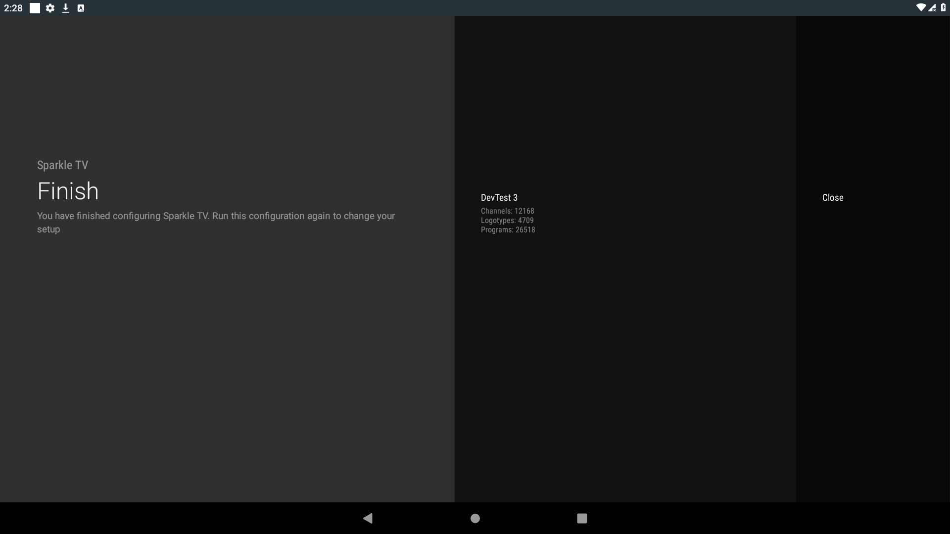Viewport: 950px width, 534px height.
Task: Click the 2:28 clock in status bar
Action: coord(13,8)
